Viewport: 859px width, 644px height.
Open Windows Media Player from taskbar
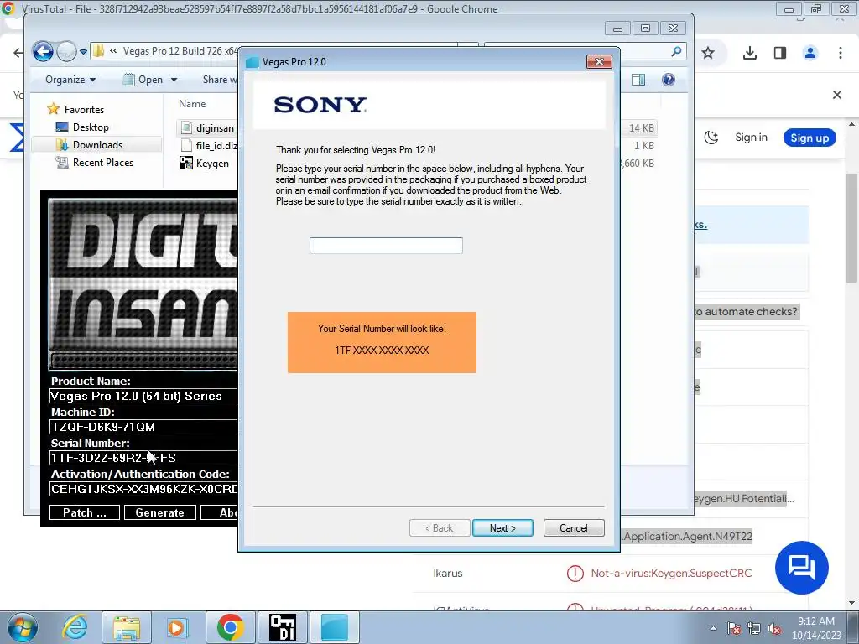click(x=176, y=627)
